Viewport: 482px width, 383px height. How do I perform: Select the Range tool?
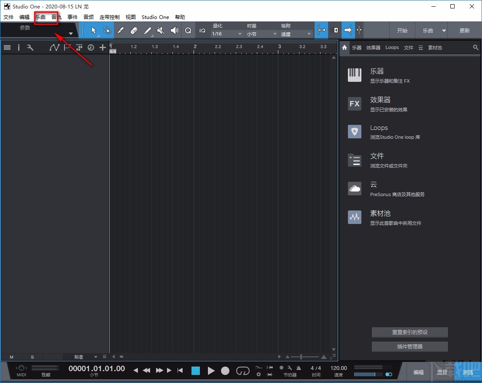107,30
